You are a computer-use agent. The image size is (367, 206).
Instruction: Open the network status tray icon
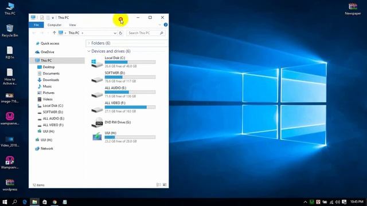click(x=331, y=202)
